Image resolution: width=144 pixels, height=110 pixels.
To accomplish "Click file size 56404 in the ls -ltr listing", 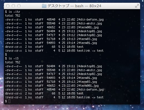I will pos(51,31).
